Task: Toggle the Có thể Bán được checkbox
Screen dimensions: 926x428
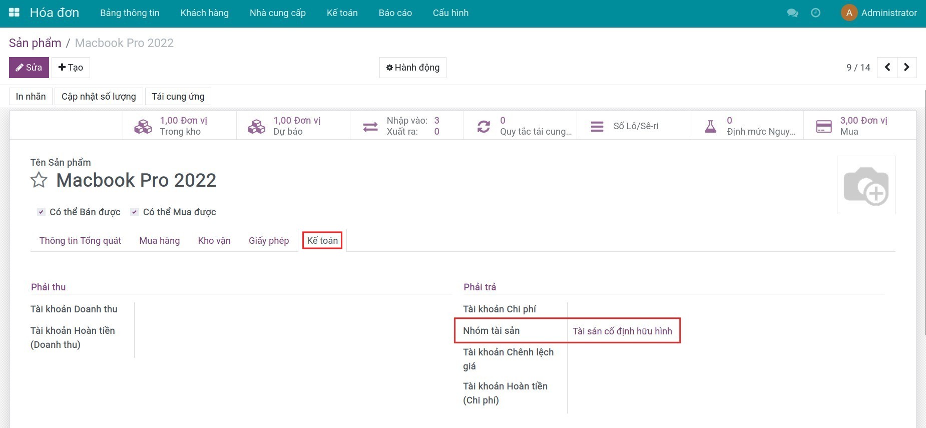Action: coord(41,212)
